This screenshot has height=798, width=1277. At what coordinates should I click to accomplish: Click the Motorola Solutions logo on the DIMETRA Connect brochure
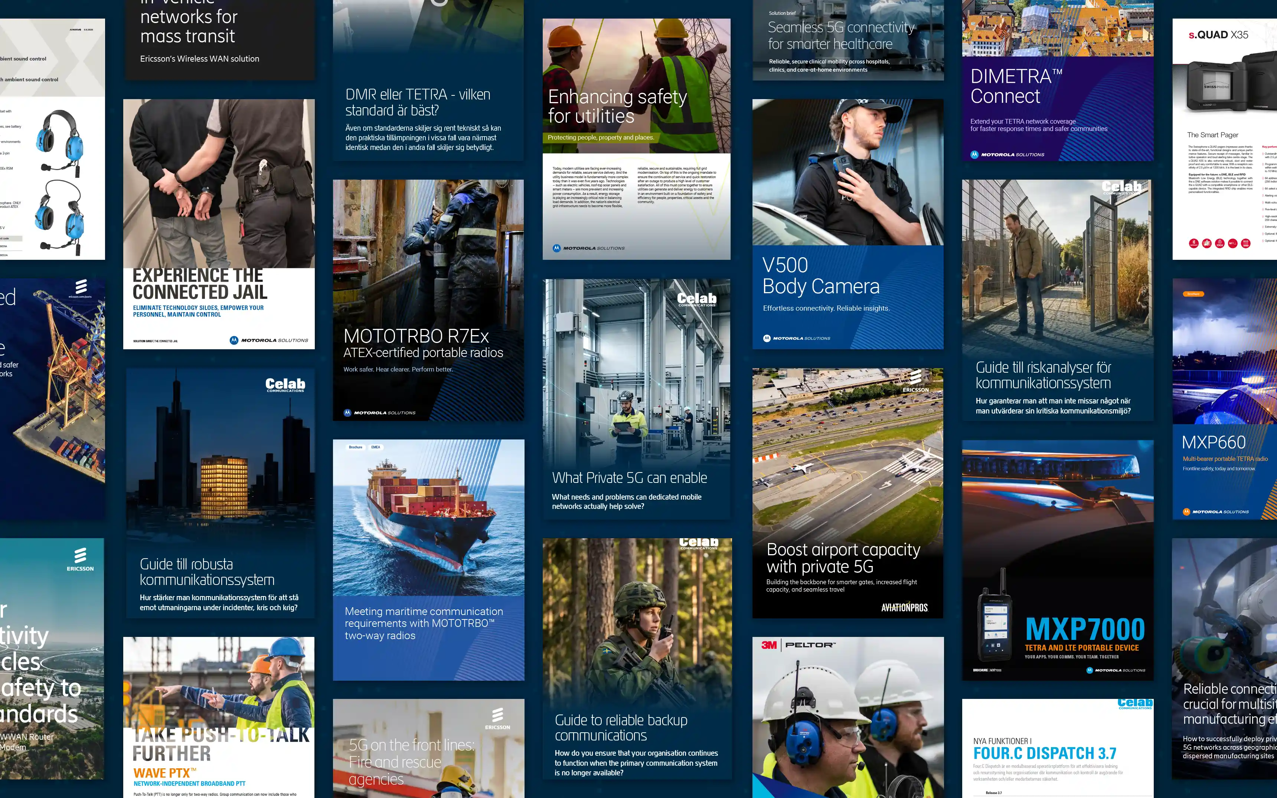(x=1007, y=155)
